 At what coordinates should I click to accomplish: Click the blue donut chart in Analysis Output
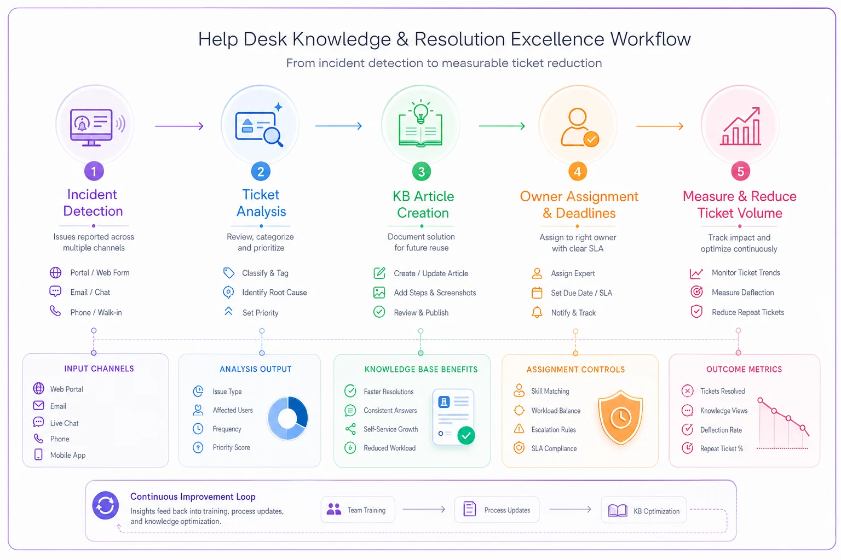coord(287,418)
